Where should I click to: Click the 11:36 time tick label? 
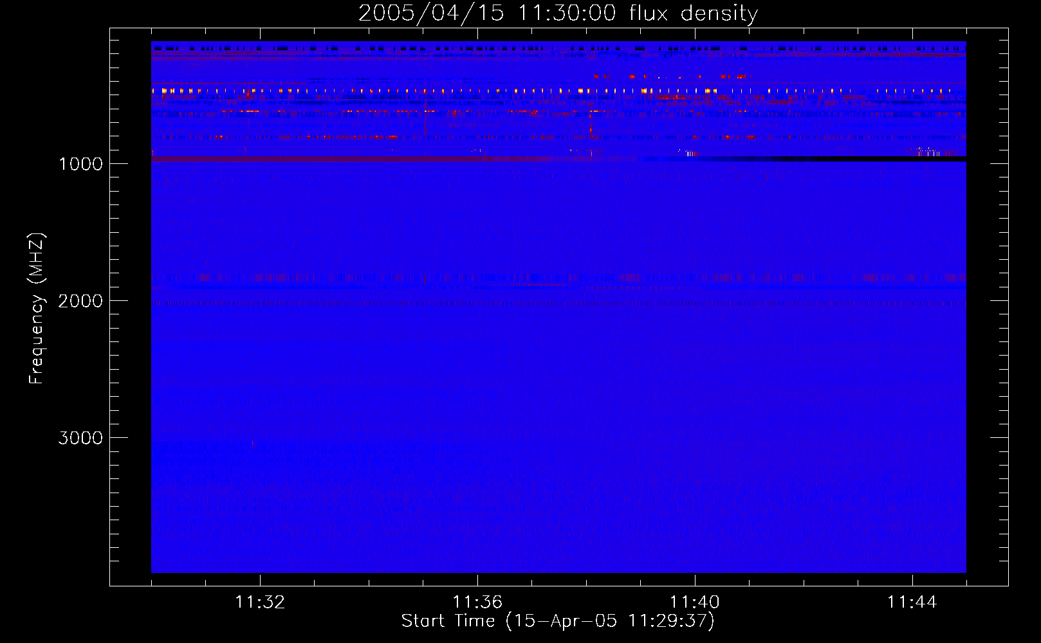click(477, 602)
